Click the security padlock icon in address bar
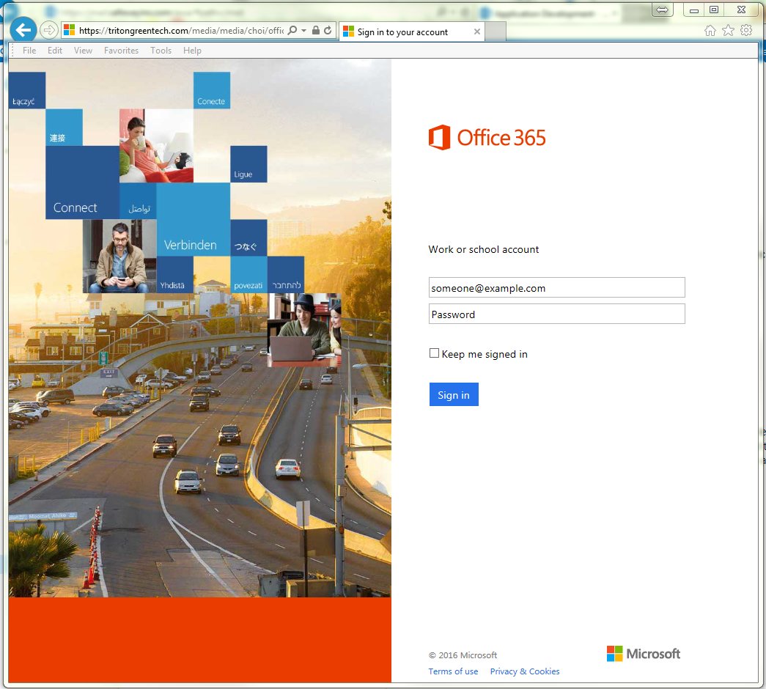766x689 pixels. tap(316, 30)
